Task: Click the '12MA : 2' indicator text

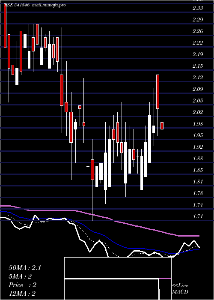Action: coord(22,294)
